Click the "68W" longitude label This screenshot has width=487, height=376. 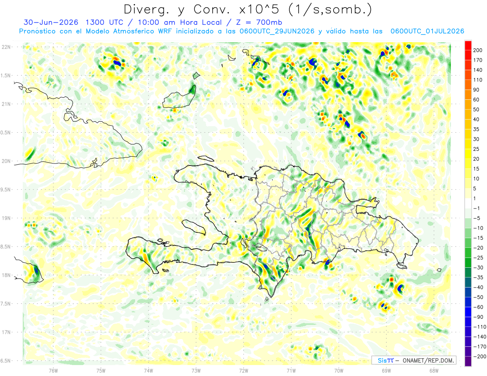pos(434,370)
